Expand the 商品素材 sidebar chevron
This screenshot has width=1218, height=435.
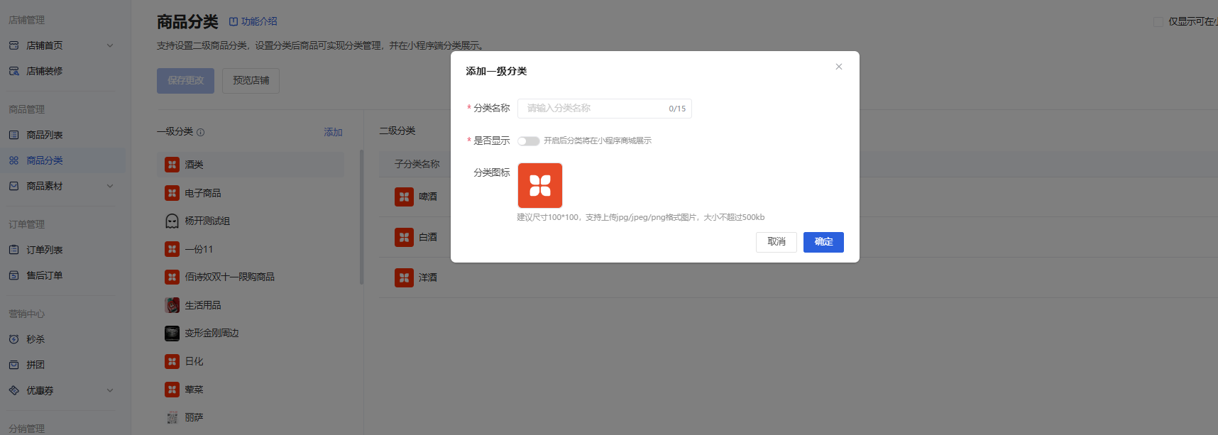[110, 186]
